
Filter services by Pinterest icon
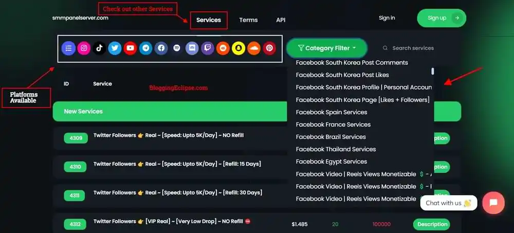click(269, 48)
